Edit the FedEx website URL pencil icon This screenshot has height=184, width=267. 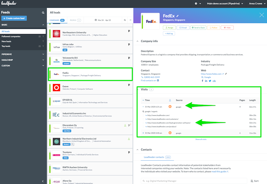pos(226,74)
